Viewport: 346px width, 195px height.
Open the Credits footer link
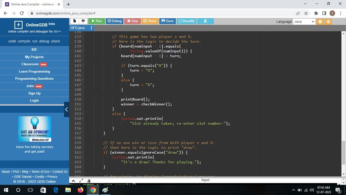pos(40,177)
